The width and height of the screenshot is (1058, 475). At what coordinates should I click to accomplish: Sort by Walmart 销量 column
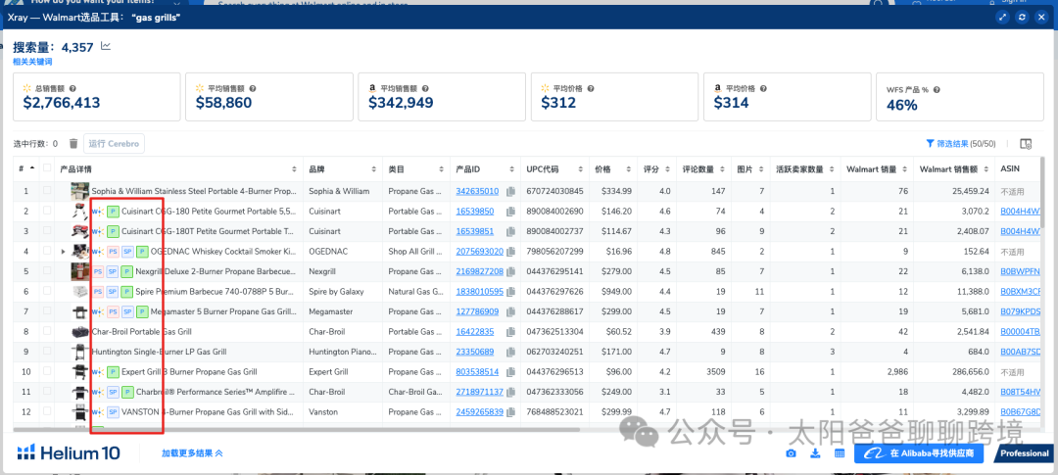point(903,168)
